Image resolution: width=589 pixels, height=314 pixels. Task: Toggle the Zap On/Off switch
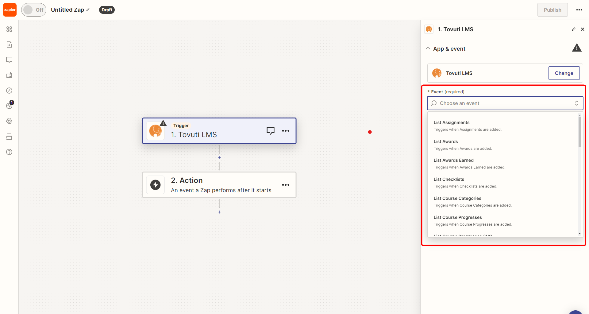coord(34,10)
